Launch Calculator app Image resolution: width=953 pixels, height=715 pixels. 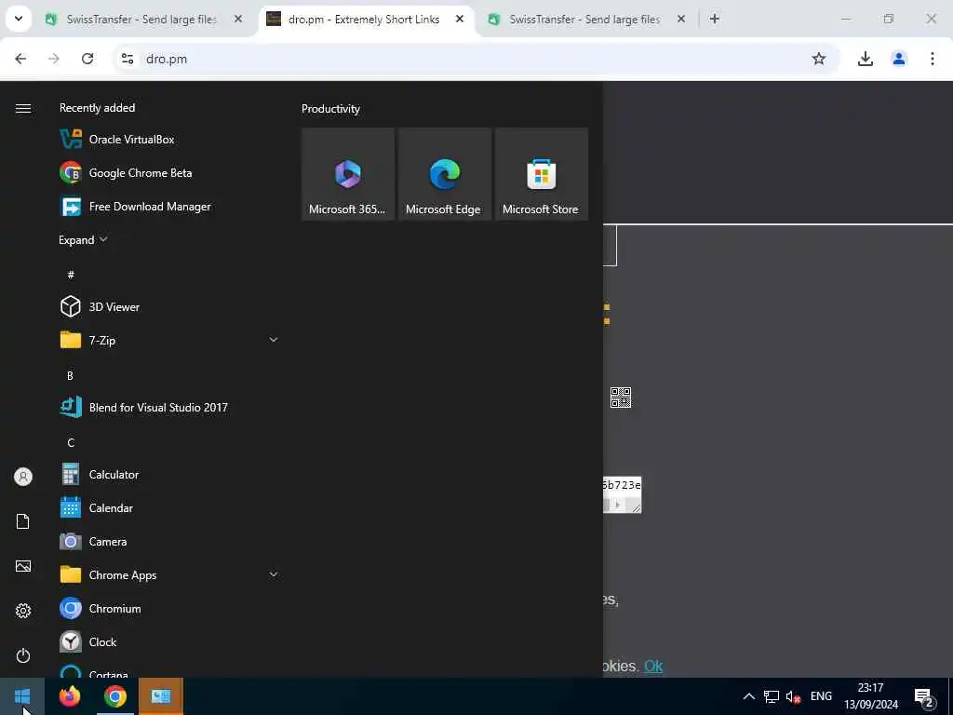(169, 474)
